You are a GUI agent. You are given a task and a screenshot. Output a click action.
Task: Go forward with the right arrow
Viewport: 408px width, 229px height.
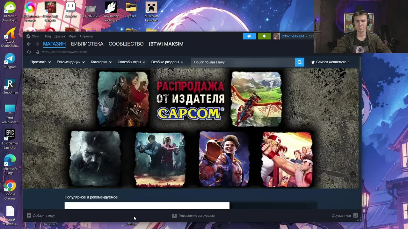click(x=37, y=44)
